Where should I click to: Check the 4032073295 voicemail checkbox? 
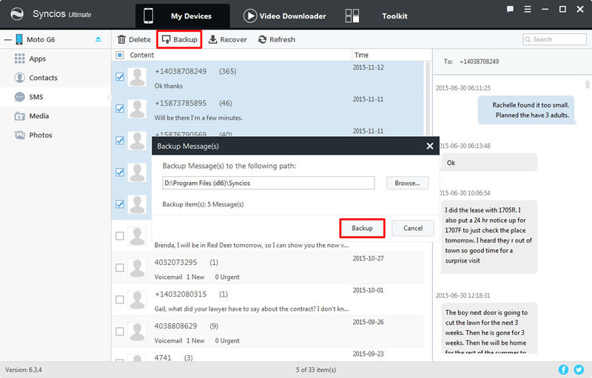[120, 268]
